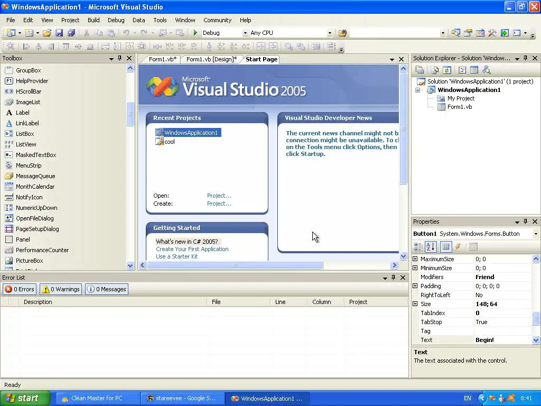Screen dimensions: 541x406
Task: Click the Windows start button
Action: pyautogui.click(x=25, y=398)
